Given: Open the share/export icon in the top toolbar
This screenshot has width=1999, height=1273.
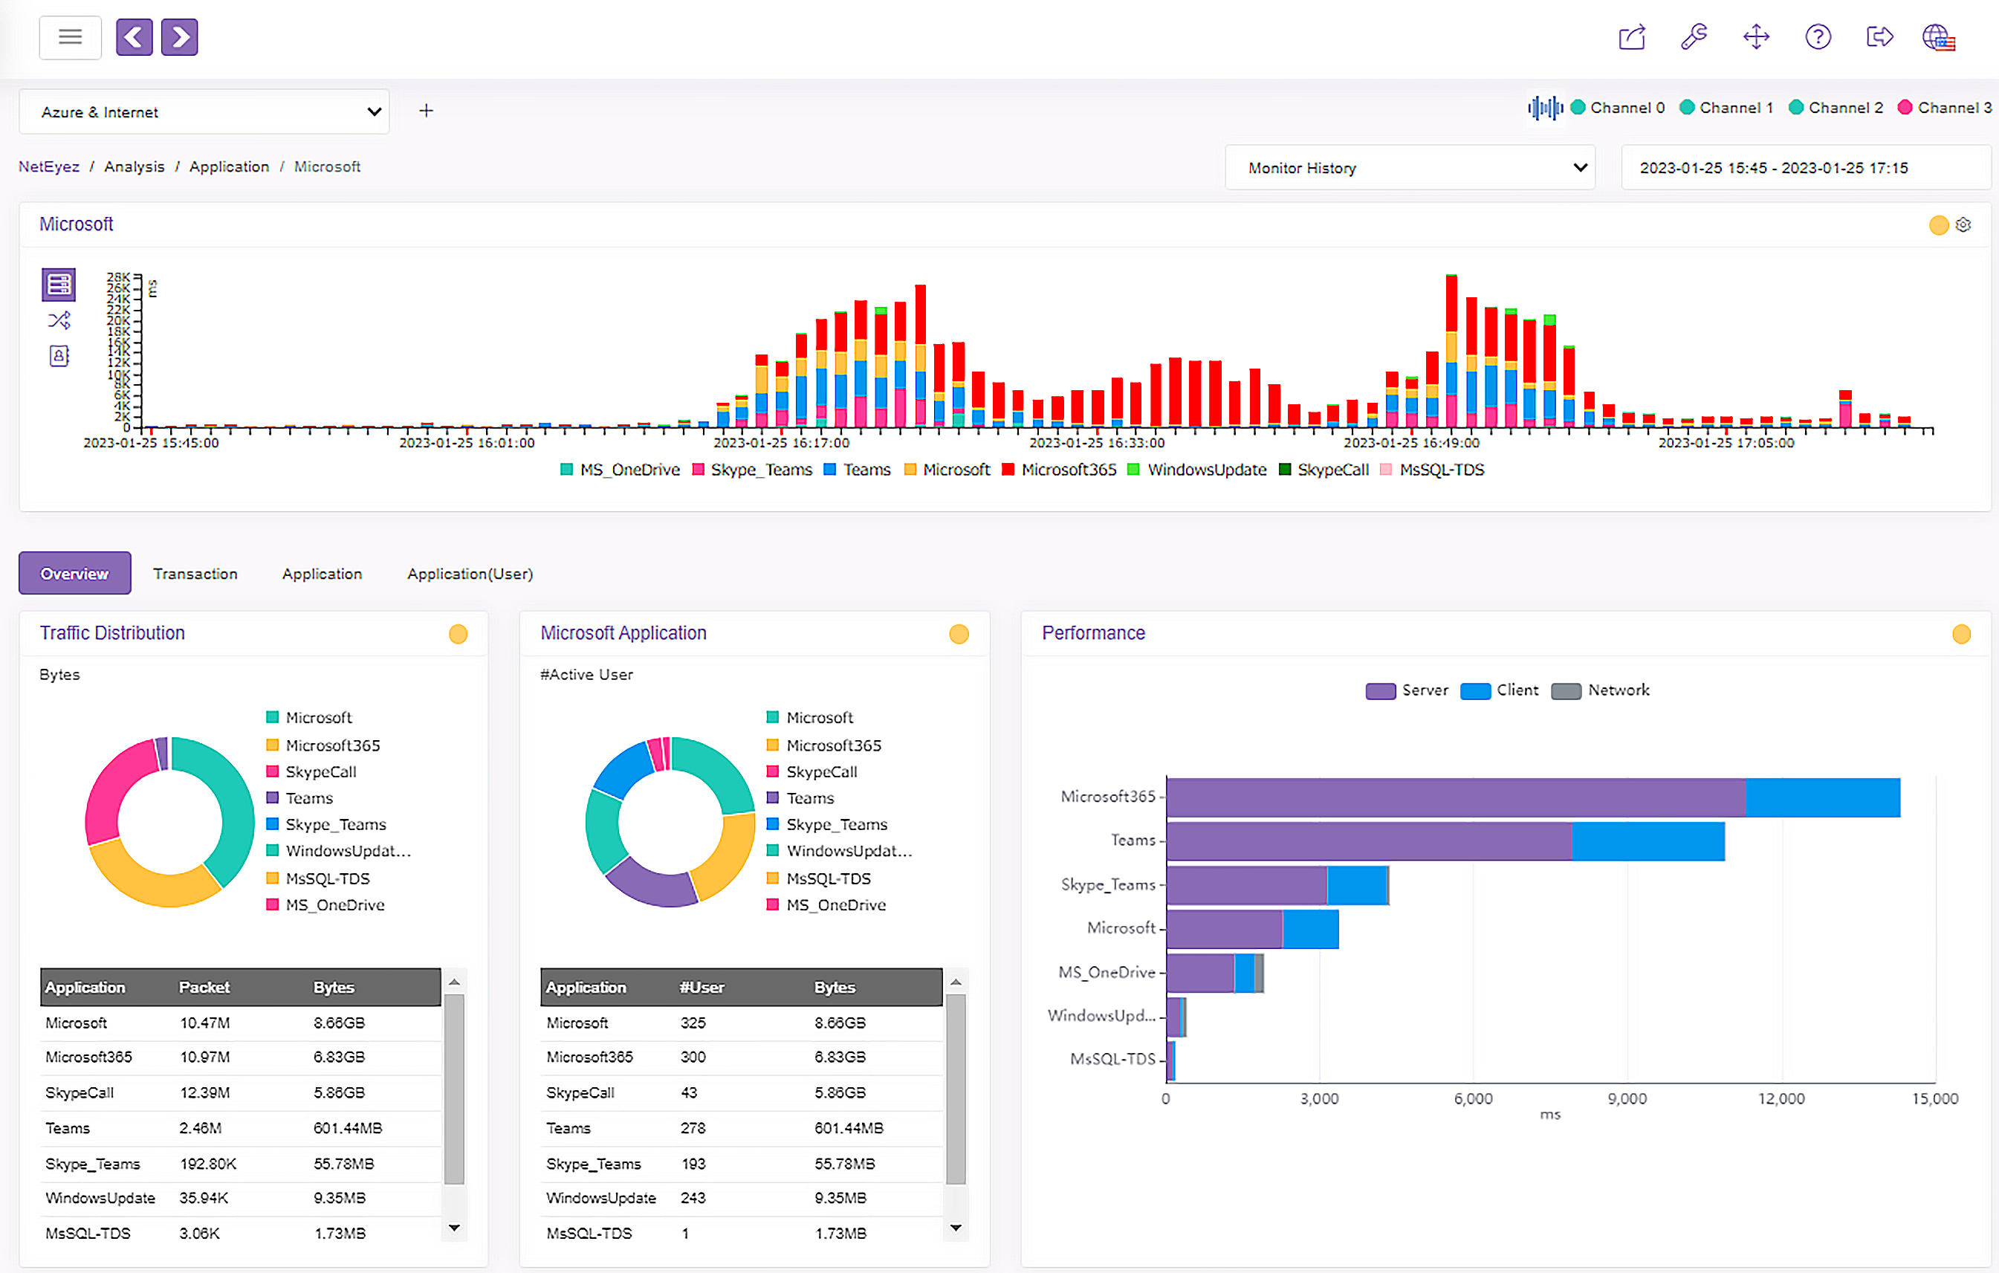Looking at the screenshot, I should (1631, 36).
